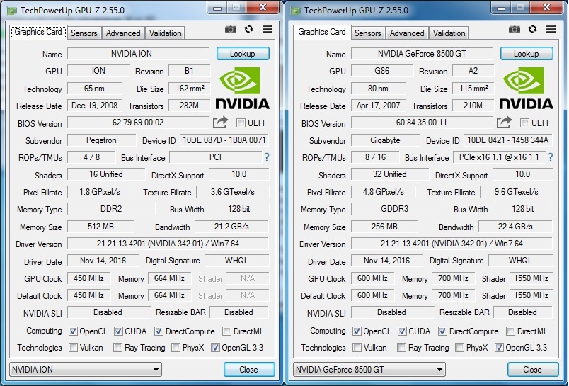This screenshot has width=569, height=386.
Task: Click Subvendor field showing Pegatron
Action: coord(102,140)
